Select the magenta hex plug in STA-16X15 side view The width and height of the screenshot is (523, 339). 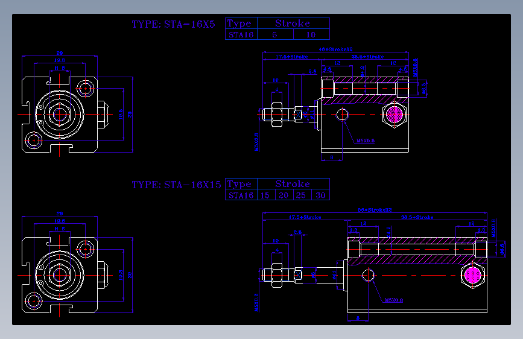(x=473, y=275)
